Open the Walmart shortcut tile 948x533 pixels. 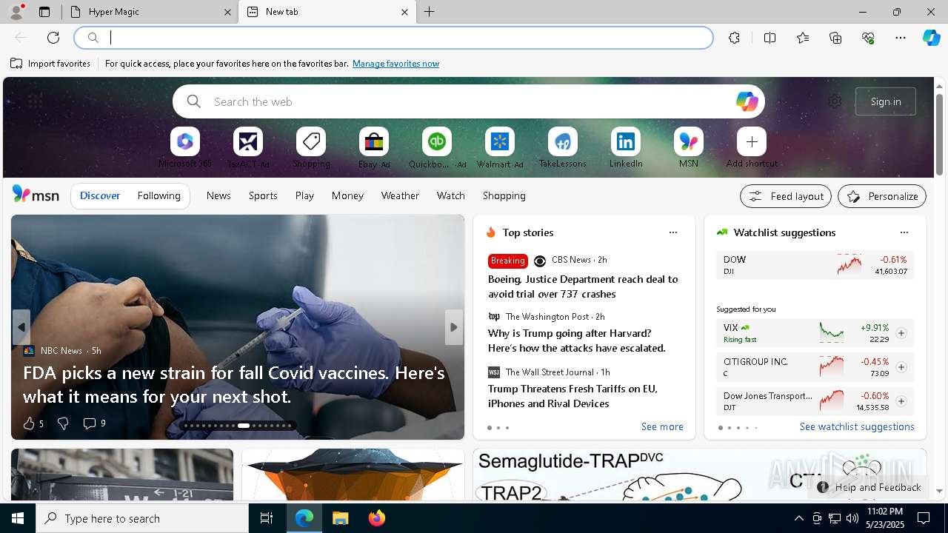500,147
